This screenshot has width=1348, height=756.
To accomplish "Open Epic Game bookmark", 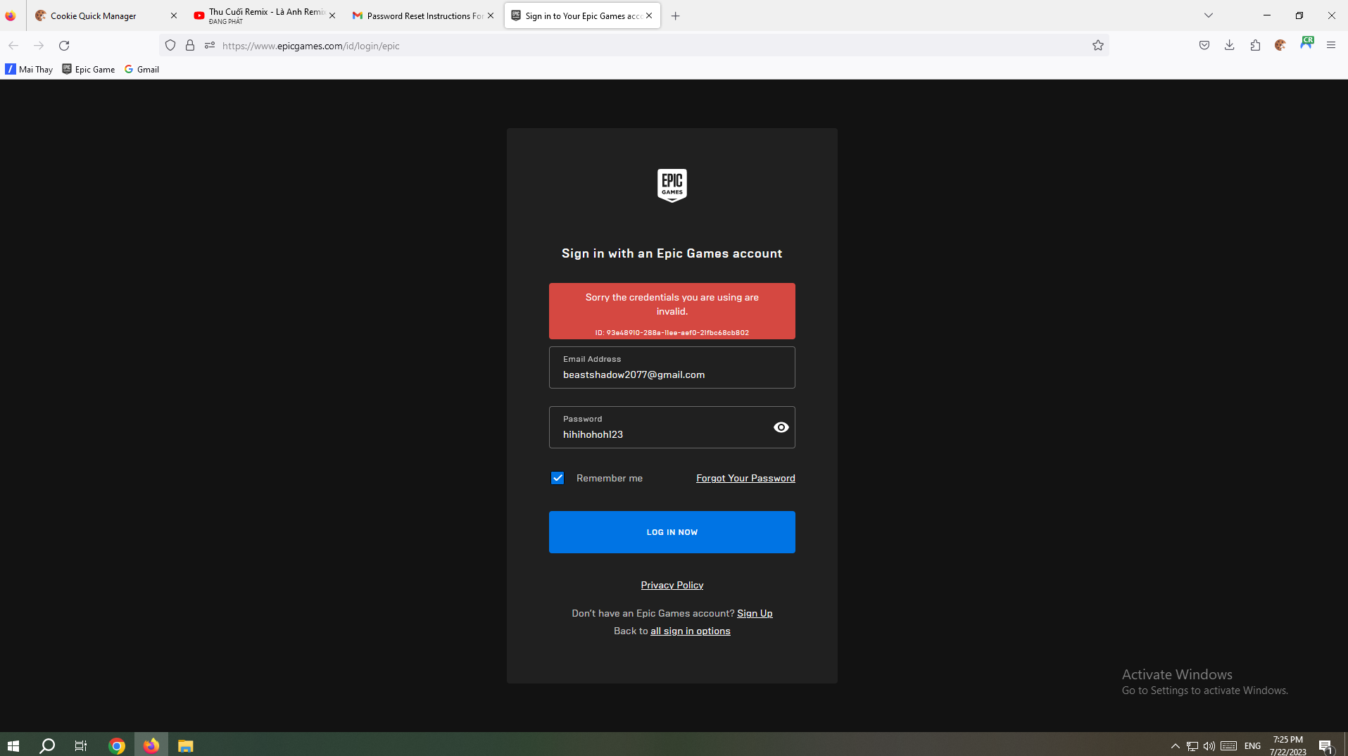I will coord(89,69).
